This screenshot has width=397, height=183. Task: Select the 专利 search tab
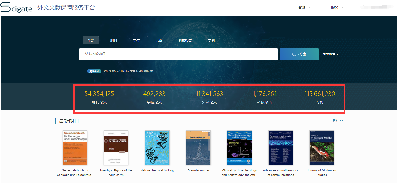(x=211, y=40)
